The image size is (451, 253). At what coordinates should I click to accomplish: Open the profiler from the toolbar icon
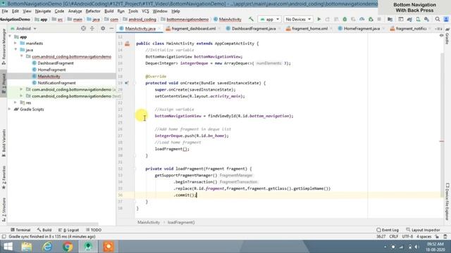coord(362,19)
